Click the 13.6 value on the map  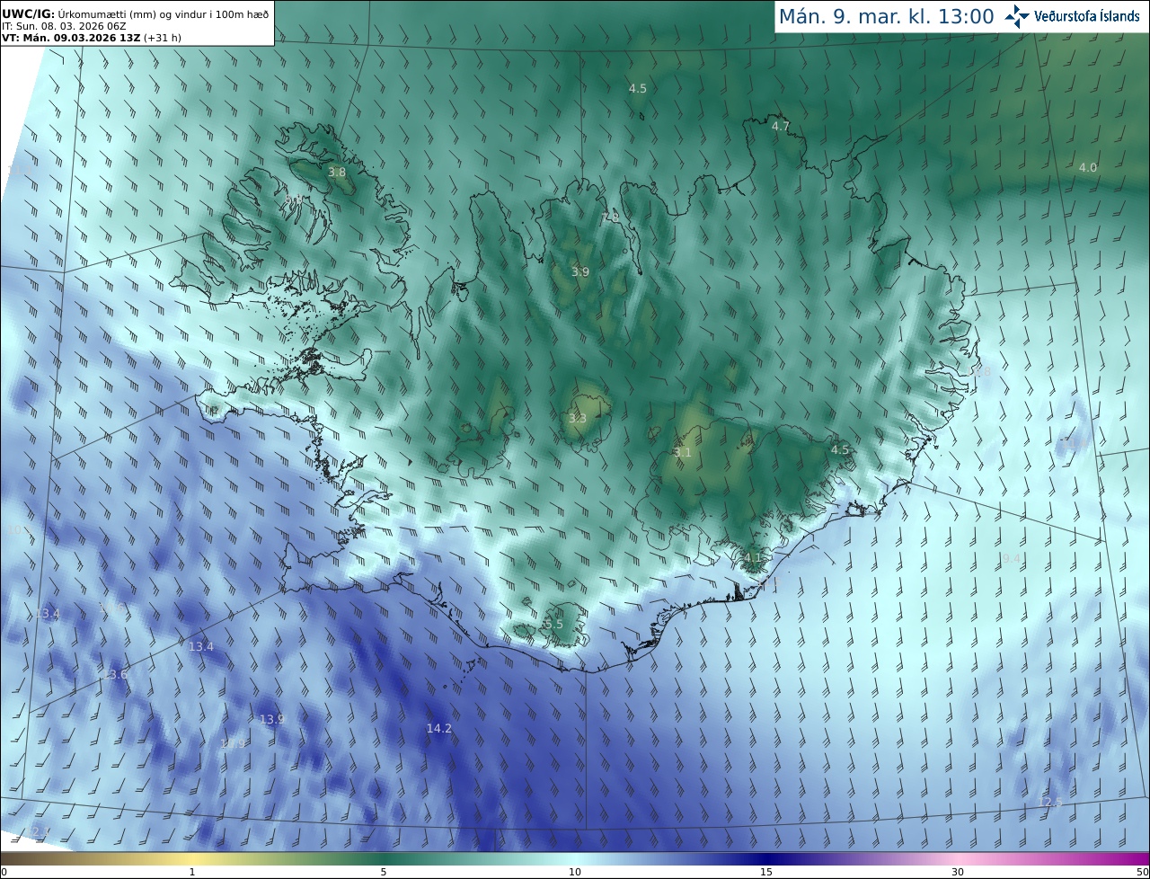click(x=115, y=675)
